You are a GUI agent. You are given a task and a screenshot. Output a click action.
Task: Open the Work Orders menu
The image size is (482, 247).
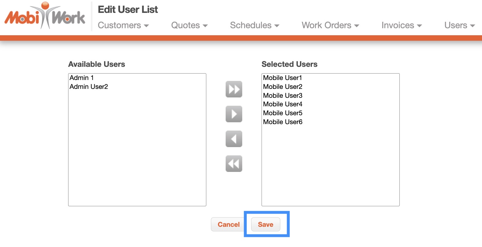tap(330, 25)
